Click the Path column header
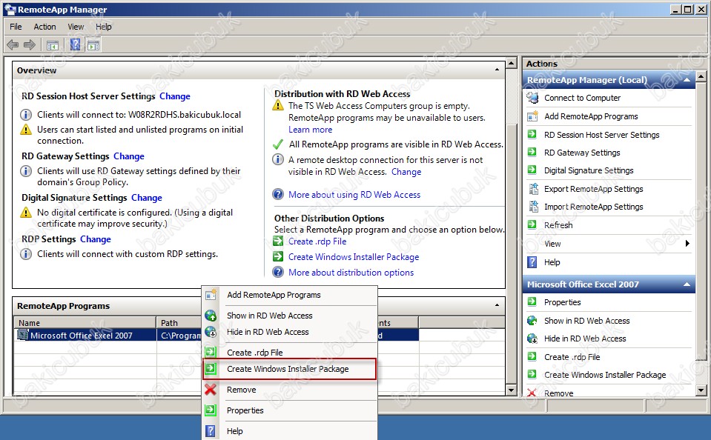This screenshot has width=711, height=440. point(179,323)
